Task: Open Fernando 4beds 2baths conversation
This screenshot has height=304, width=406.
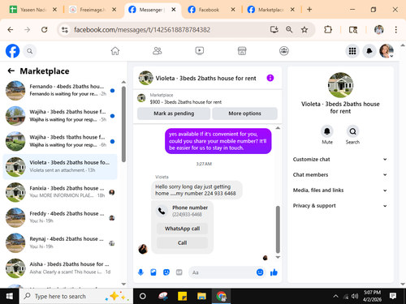Action: point(60,90)
